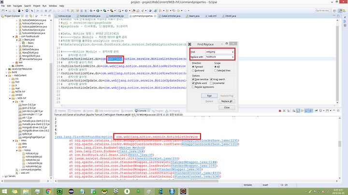The height and width of the screenshot is (195, 348).
Task: Click Link with Editor in Project Explorer
Action: 31,16
